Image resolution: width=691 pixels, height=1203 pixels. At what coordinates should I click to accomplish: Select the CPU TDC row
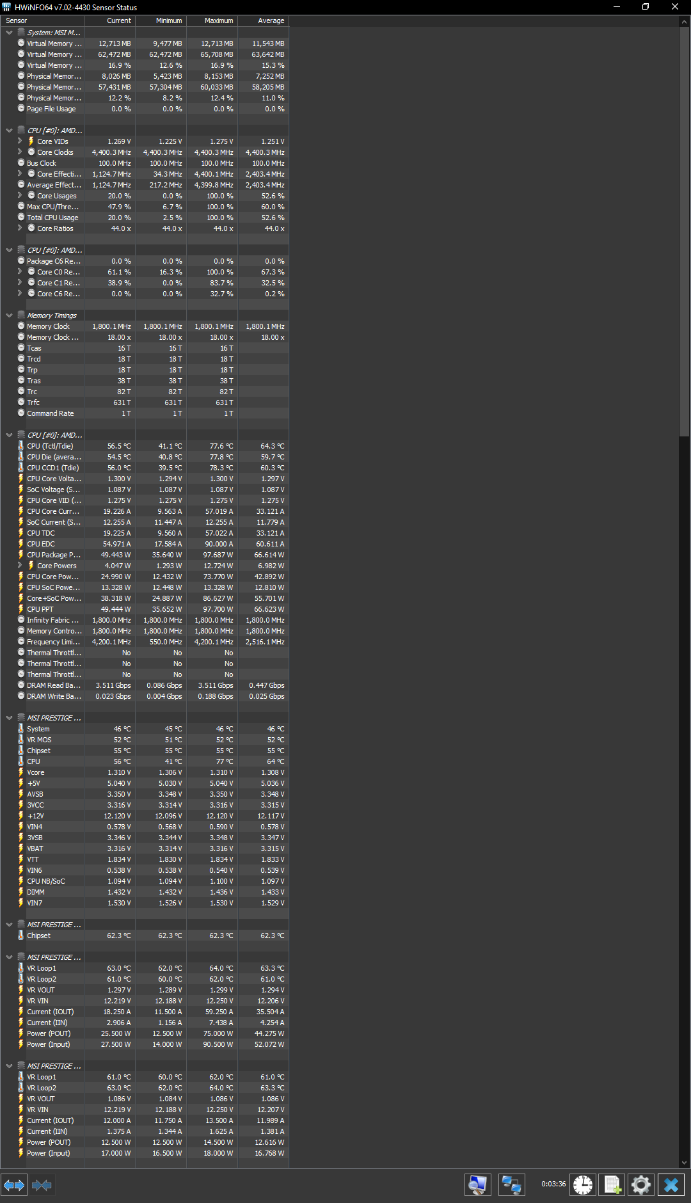pos(145,533)
